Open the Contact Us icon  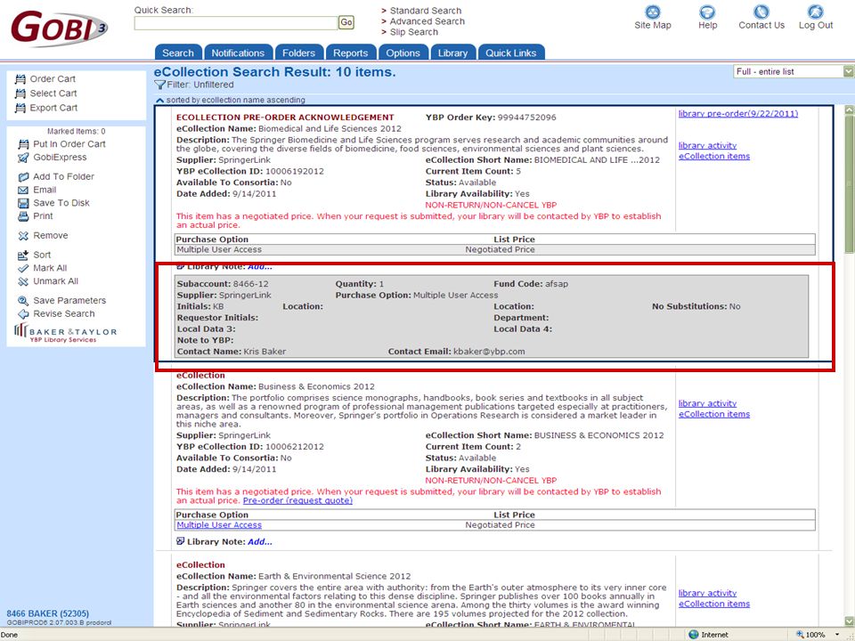pyautogui.click(x=761, y=12)
